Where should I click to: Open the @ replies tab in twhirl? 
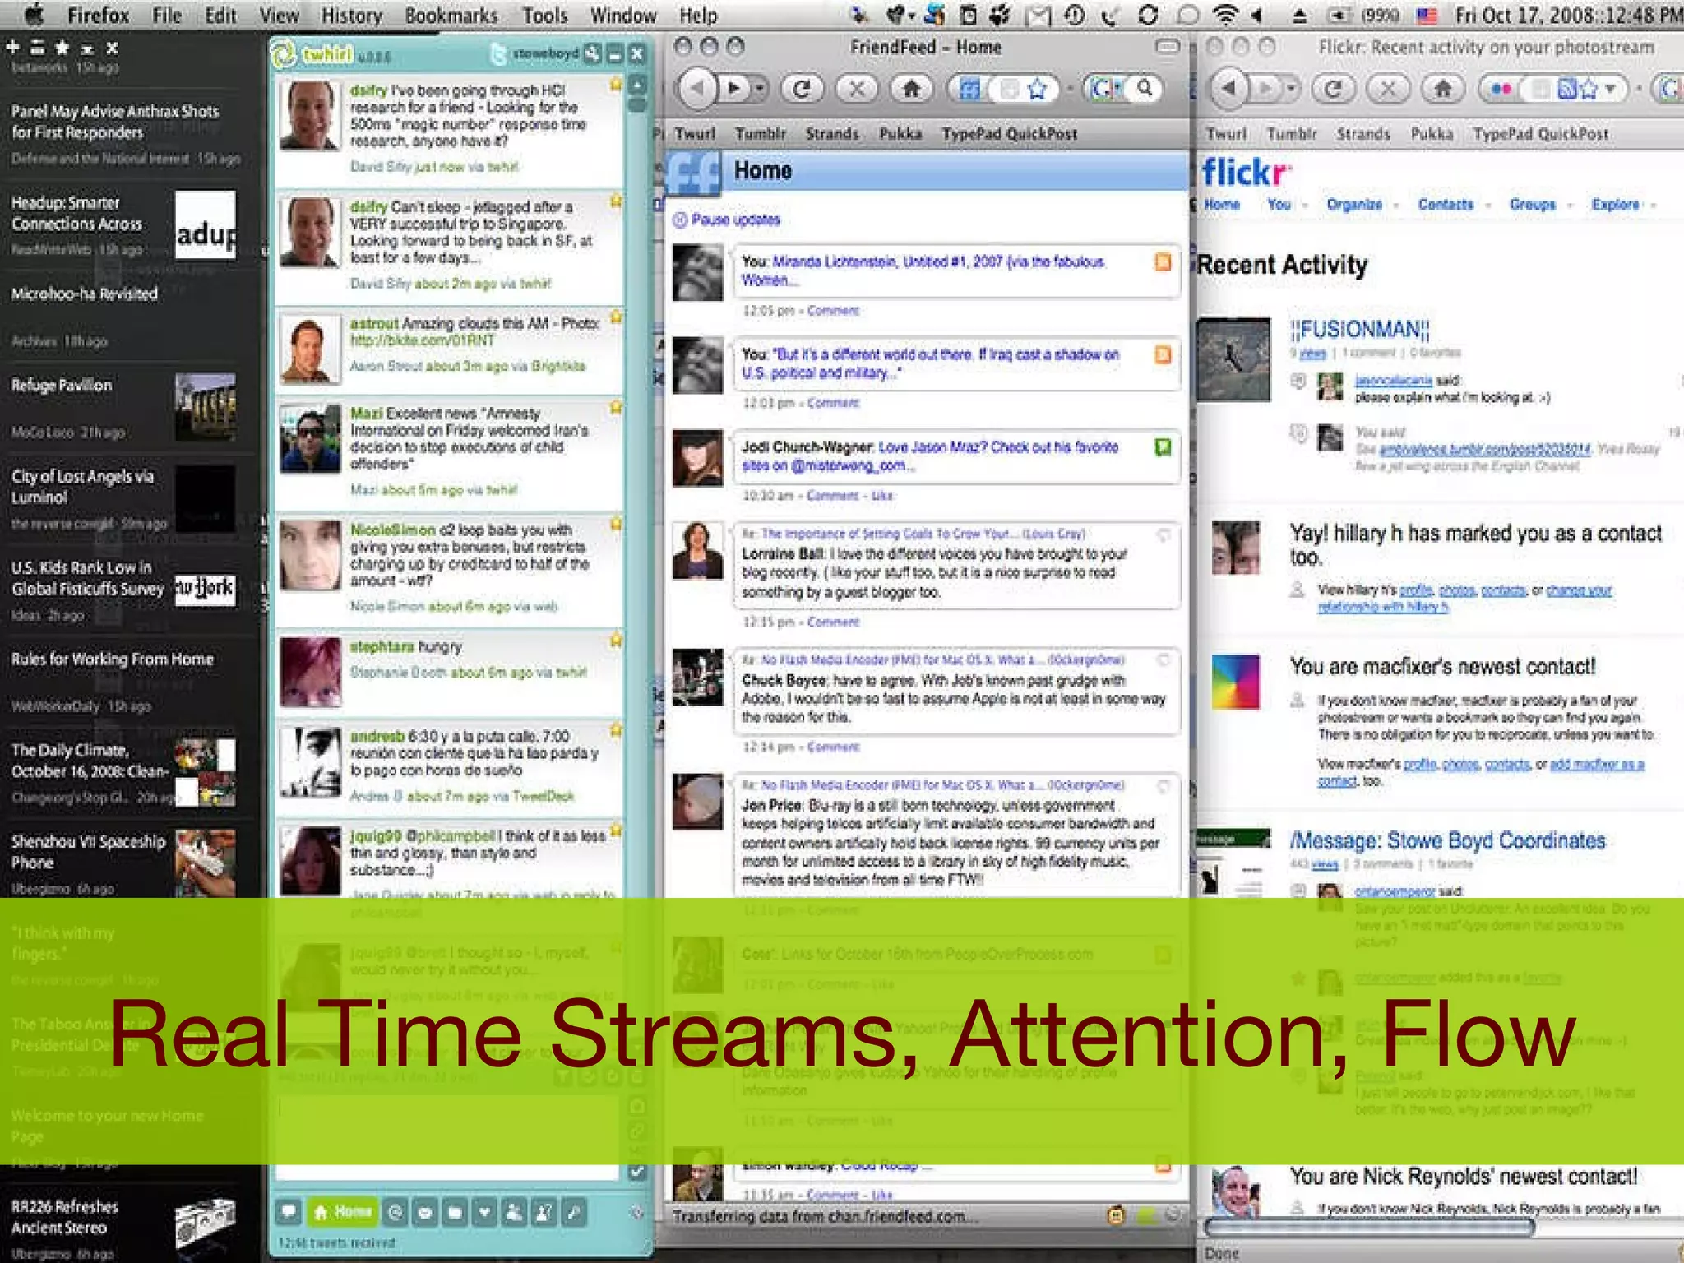396,1211
